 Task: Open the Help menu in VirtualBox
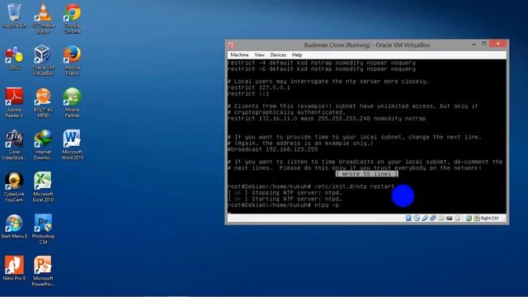[x=297, y=54]
